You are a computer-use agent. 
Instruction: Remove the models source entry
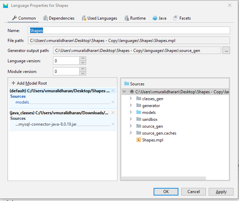tap(113, 102)
